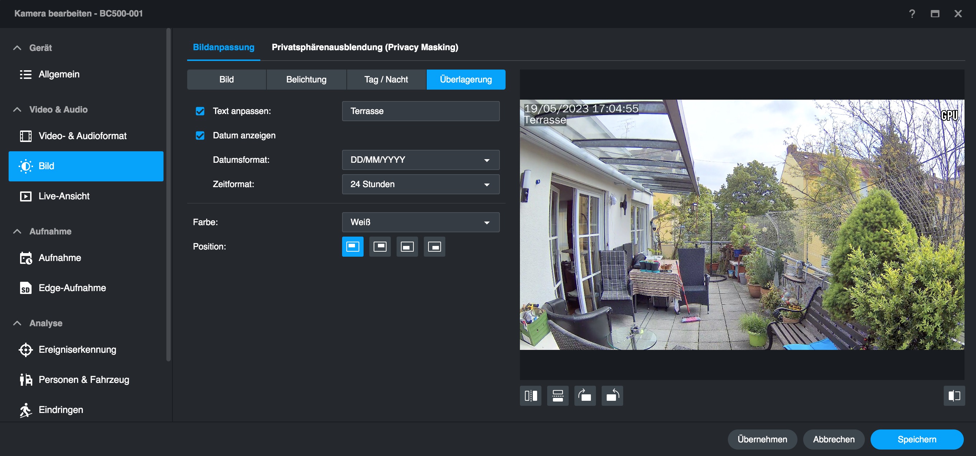
Task: Set overlay position to top-right
Action: 380,247
